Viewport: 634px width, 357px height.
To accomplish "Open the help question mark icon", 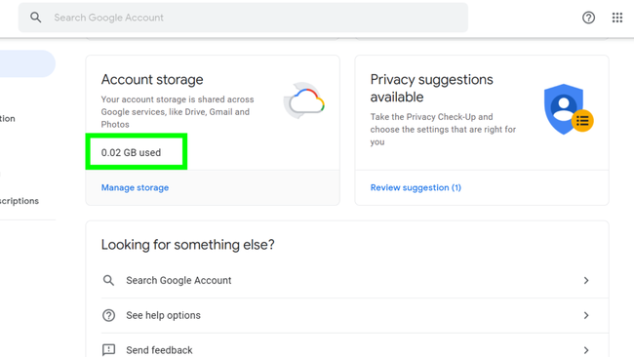I will [x=588, y=18].
